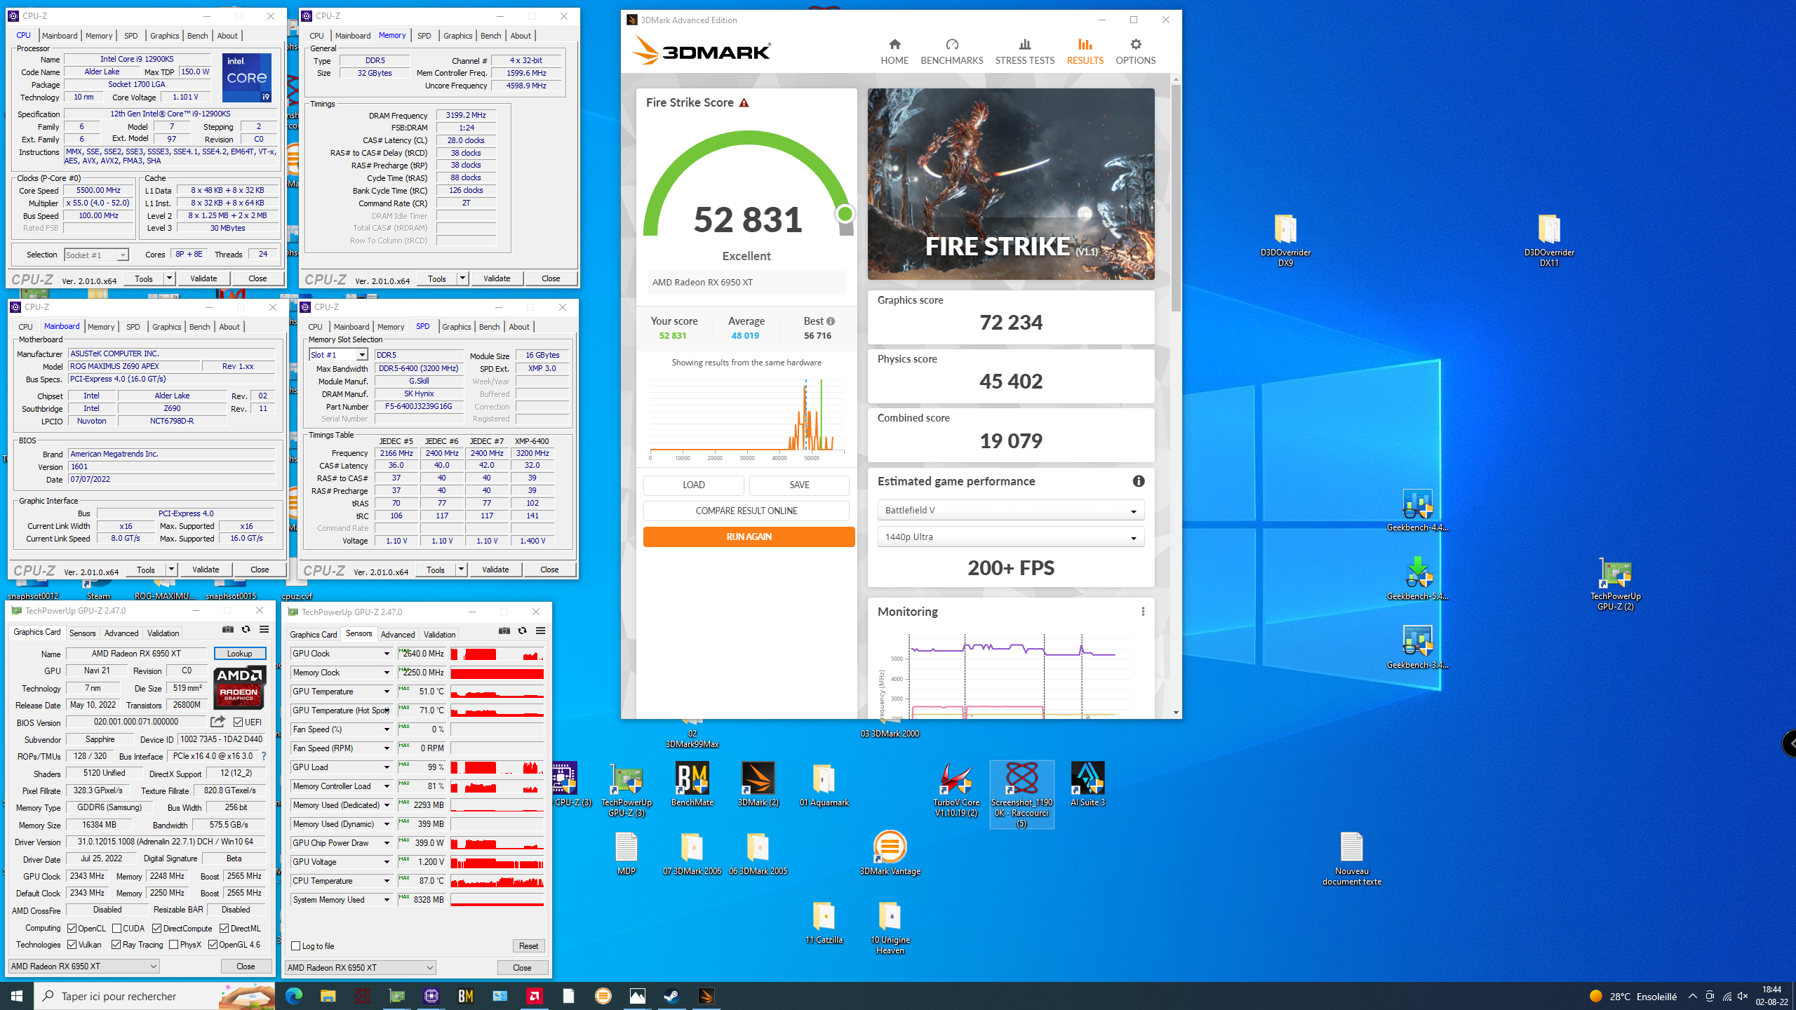Open BenchMate desktop shortcut
1796x1010 pixels.
point(692,786)
